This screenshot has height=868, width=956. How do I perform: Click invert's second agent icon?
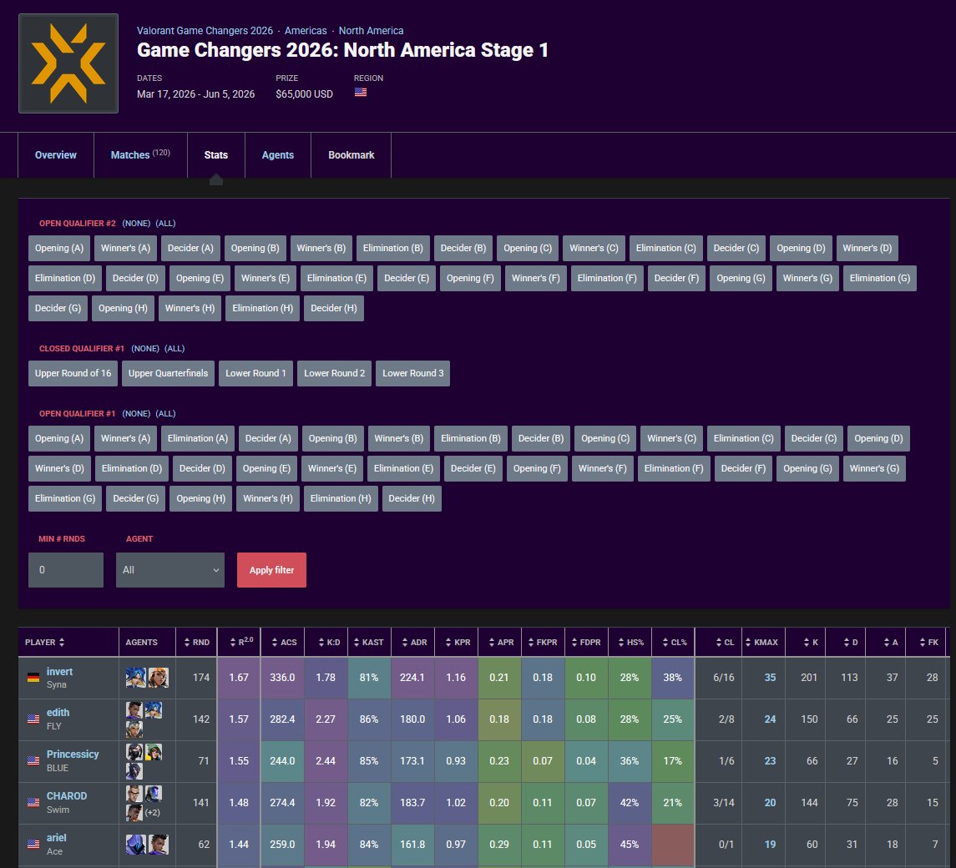point(159,677)
